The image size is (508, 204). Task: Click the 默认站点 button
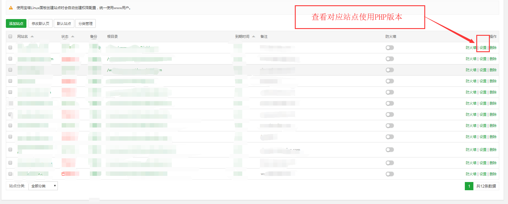pos(64,24)
